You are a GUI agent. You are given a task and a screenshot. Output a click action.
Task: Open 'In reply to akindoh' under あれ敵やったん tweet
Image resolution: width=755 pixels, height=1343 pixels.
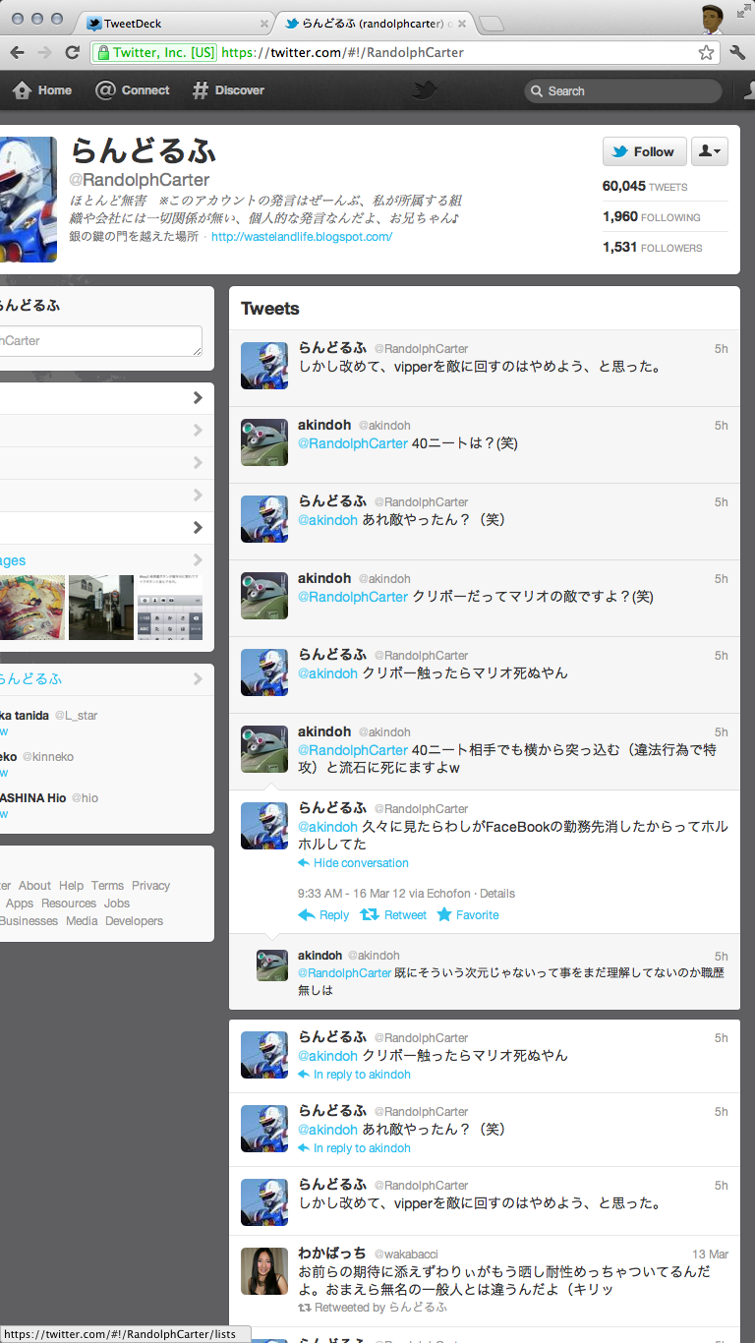point(354,1148)
